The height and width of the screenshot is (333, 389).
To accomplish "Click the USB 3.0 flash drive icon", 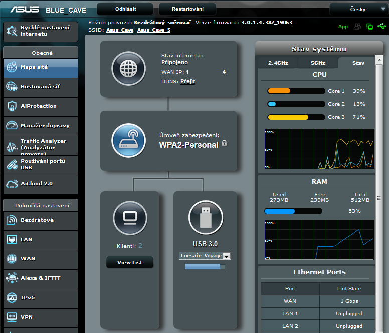I will click(x=206, y=218).
